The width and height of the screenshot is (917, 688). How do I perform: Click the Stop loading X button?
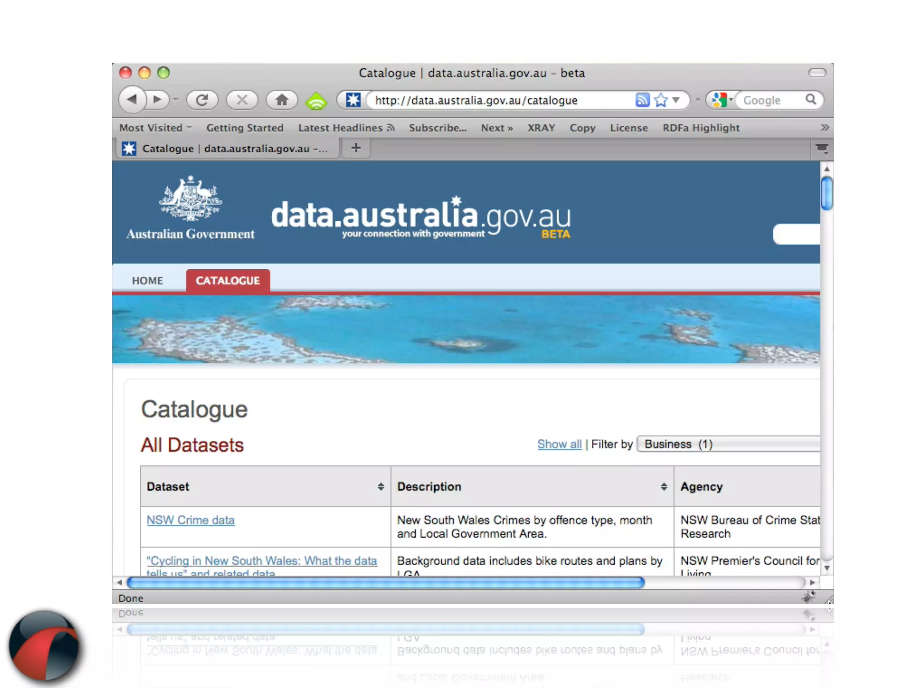242,99
